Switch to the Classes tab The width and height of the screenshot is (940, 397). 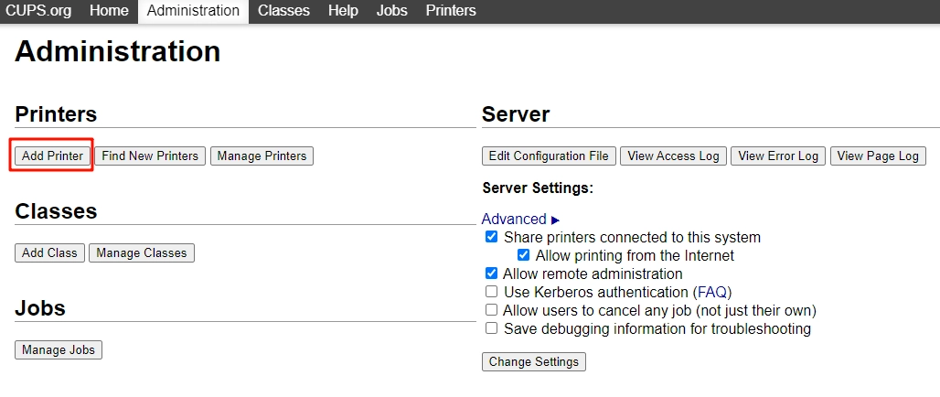coord(283,11)
